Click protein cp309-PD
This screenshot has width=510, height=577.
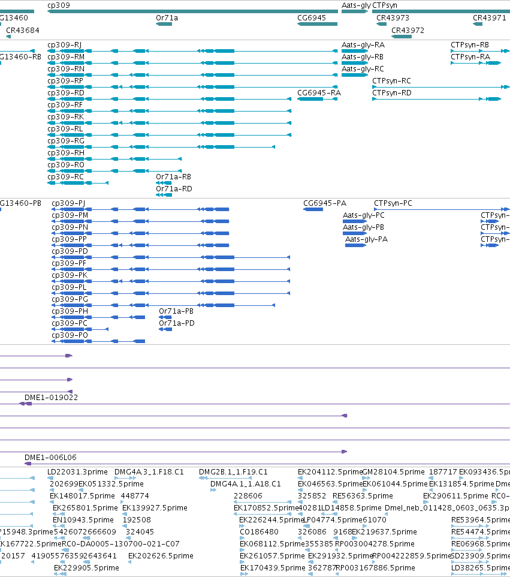[x=70, y=251]
